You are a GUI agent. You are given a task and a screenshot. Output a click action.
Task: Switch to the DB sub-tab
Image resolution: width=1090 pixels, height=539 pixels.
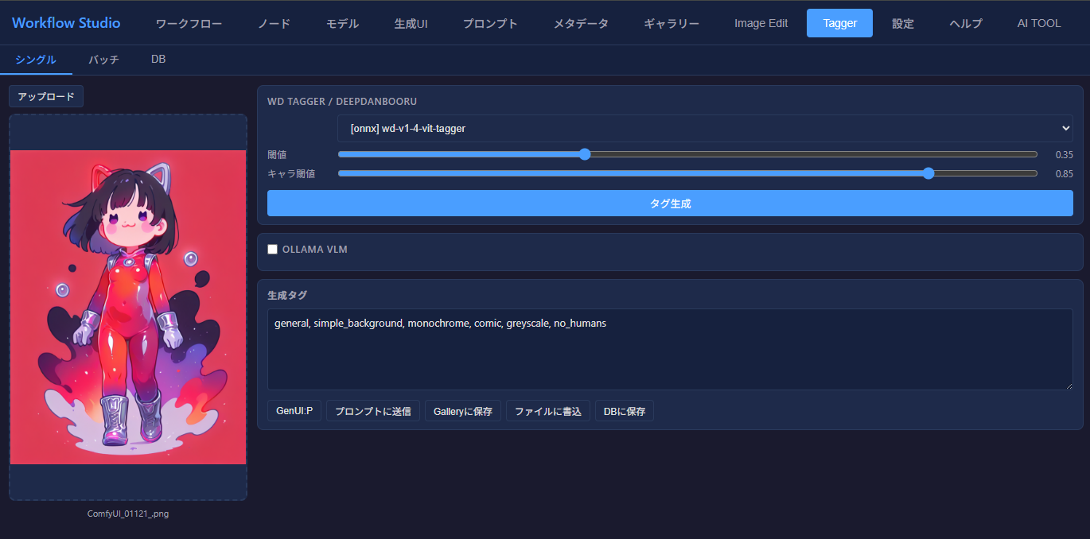(158, 60)
